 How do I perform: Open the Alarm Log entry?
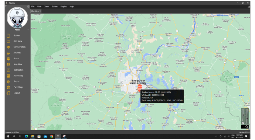coord(18,76)
